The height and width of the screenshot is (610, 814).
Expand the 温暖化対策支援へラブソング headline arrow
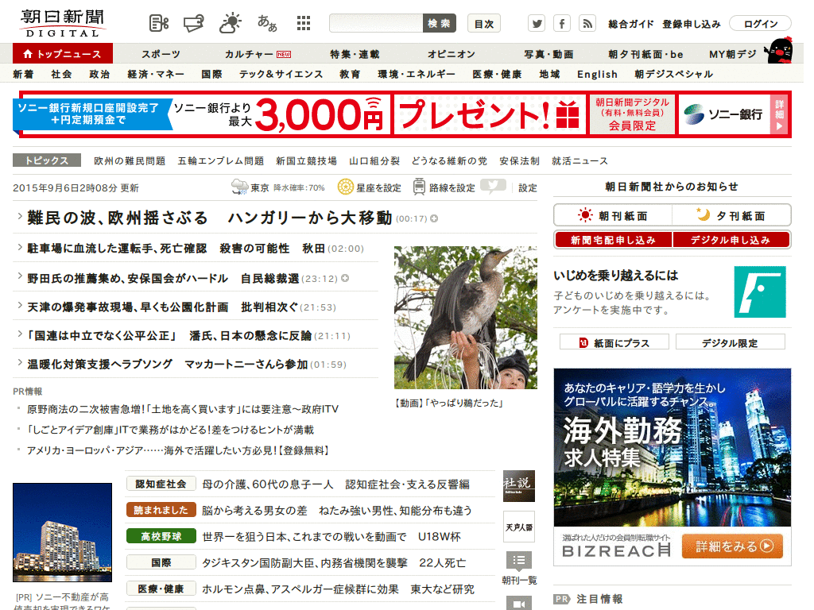tap(20, 362)
